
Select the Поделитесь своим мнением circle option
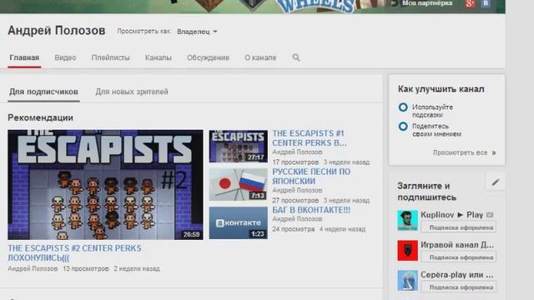pos(403,127)
